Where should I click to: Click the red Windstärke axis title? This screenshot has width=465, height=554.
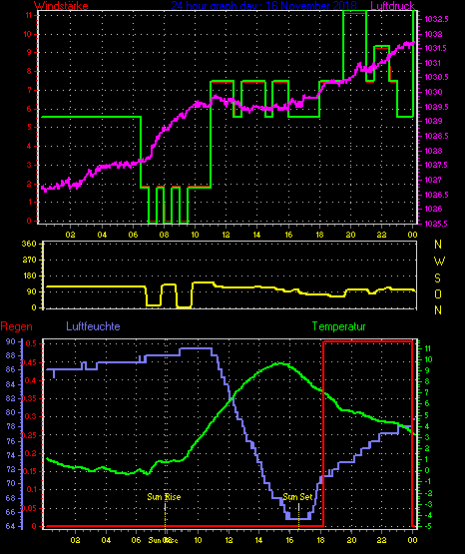[x=61, y=6]
